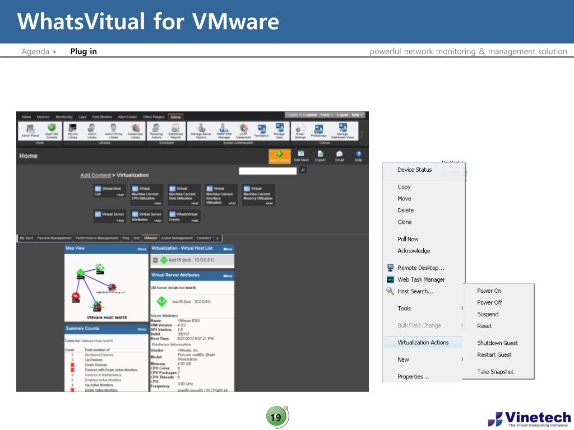The width and height of the screenshot is (574, 430).
Task: Expand the Virtualization Actions submenu
Action: click(x=423, y=343)
